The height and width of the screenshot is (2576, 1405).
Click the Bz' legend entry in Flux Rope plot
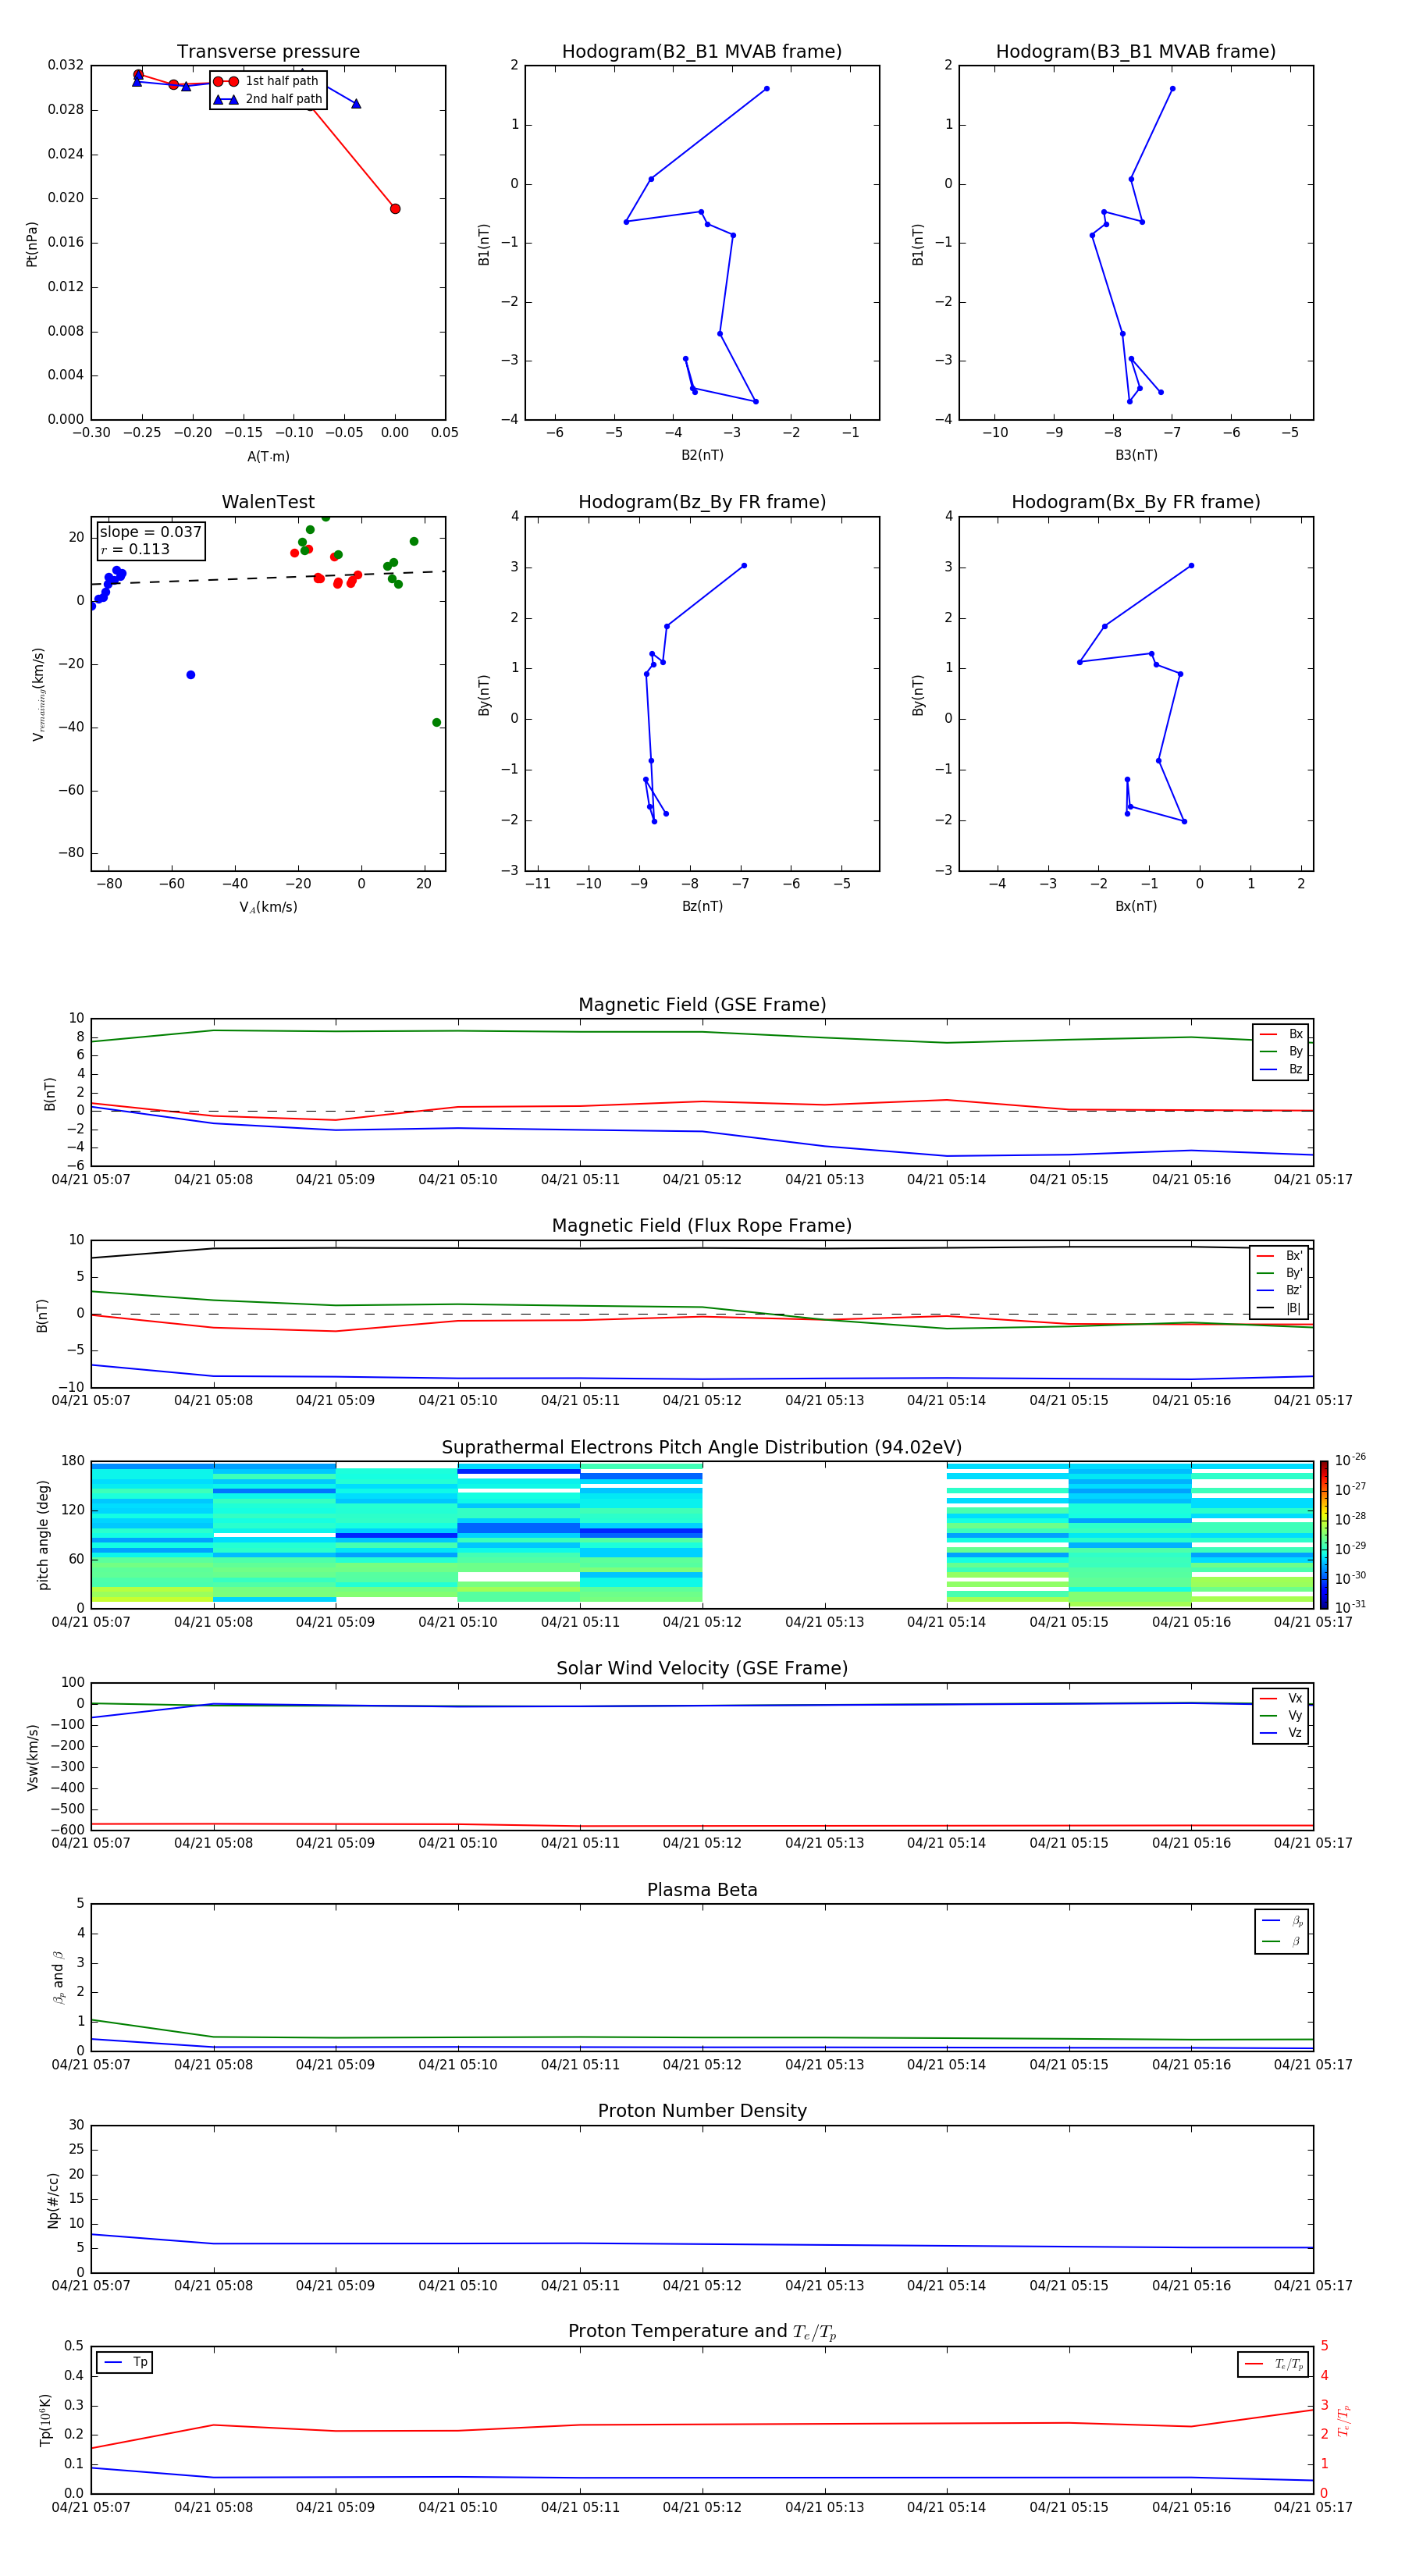pos(1280,1290)
